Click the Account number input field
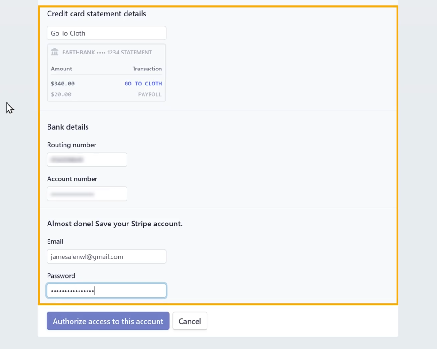The width and height of the screenshot is (437, 349). [87, 194]
